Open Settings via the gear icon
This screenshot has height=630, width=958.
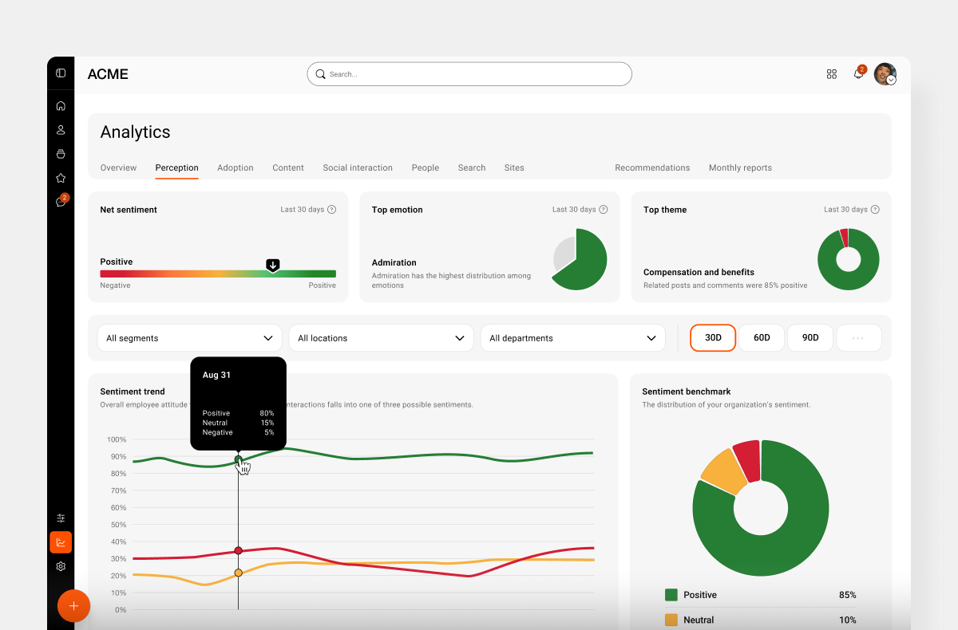60,566
